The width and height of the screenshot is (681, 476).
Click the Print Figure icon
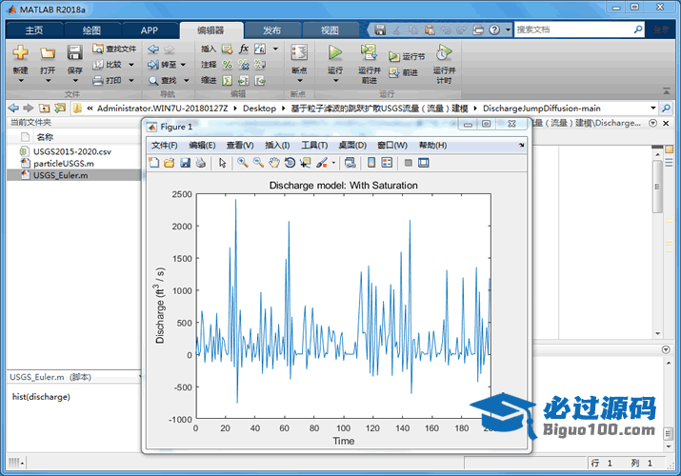click(200, 163)
